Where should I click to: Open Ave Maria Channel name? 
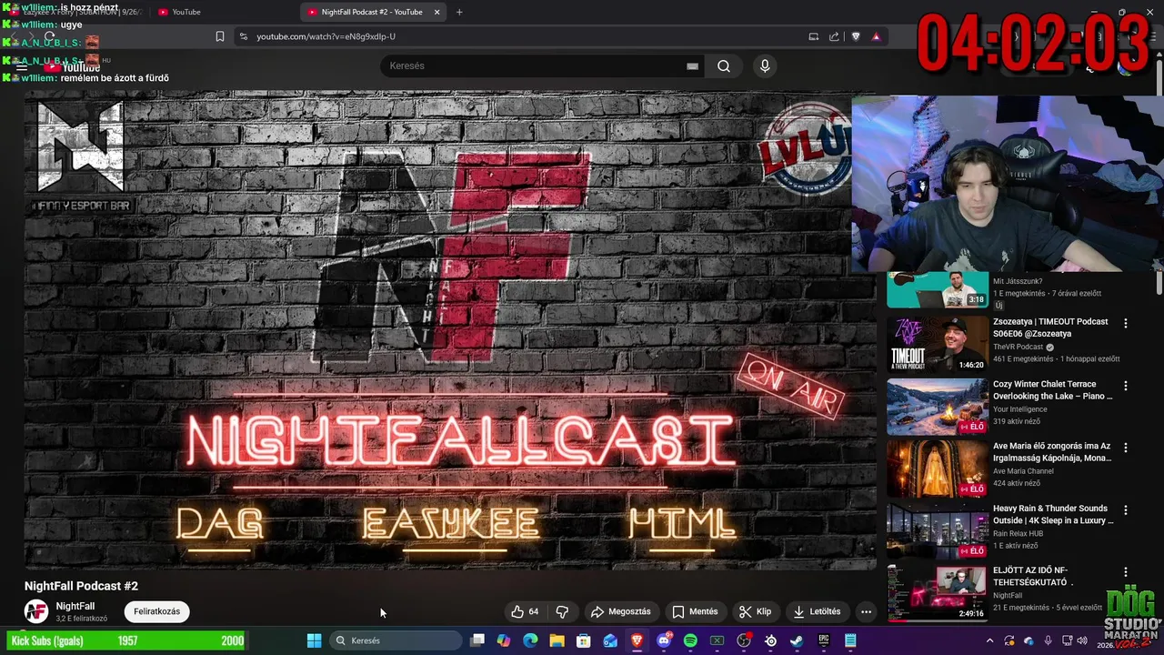click(x=1023, y=471)
